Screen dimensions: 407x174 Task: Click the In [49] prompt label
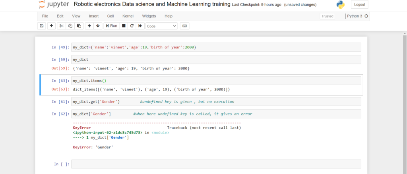tap(60, 47)
